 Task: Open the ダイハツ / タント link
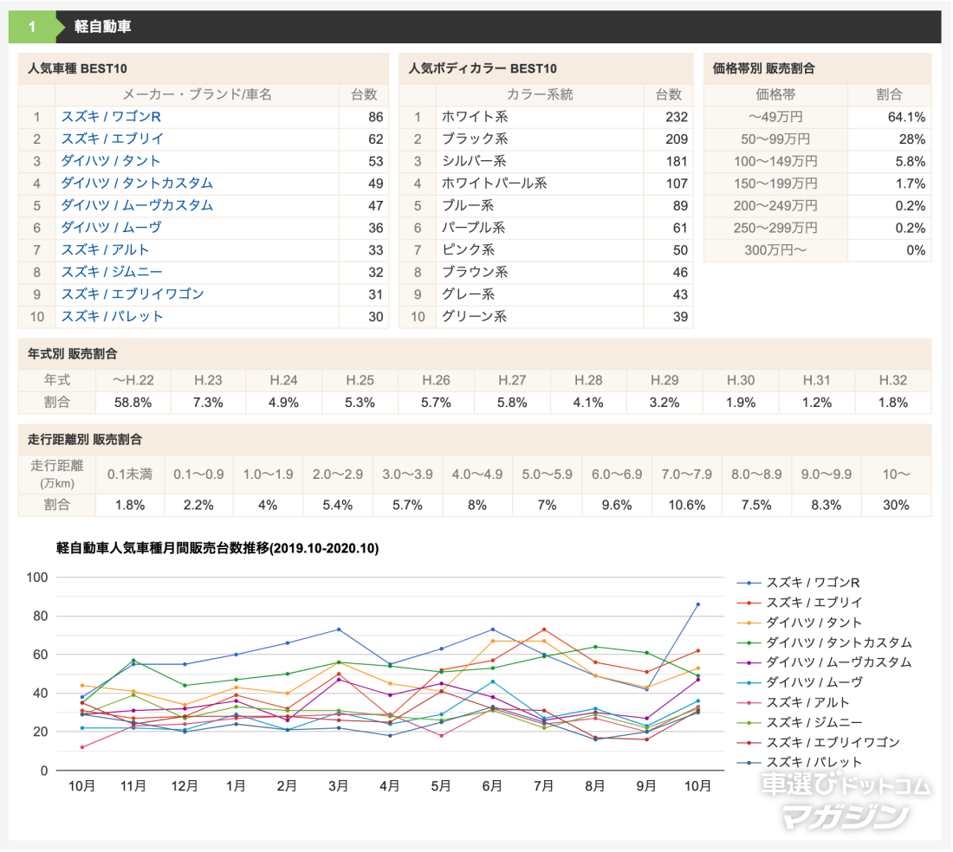tap(111, 161)
